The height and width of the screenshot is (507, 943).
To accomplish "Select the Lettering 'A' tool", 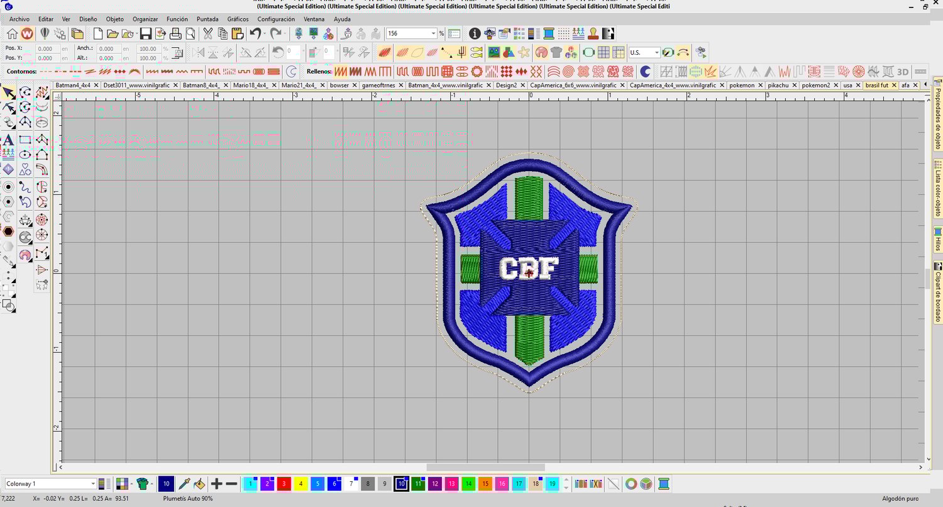I will [8, 140].
